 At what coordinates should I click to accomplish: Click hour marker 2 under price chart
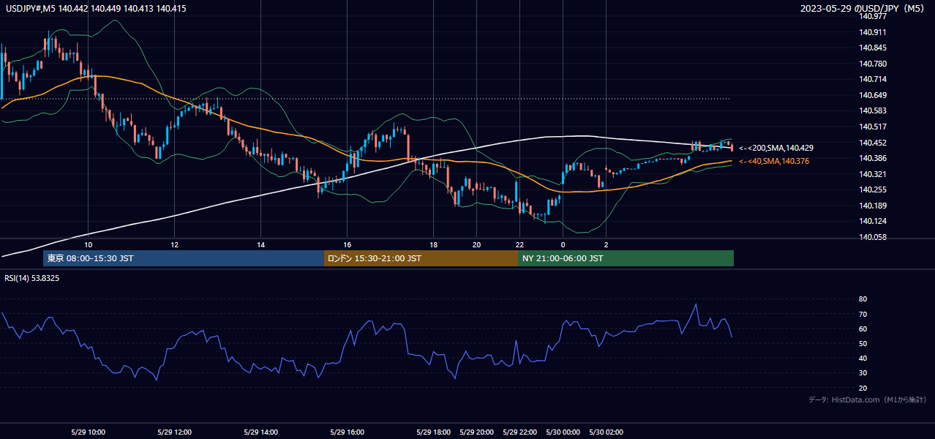607,245
